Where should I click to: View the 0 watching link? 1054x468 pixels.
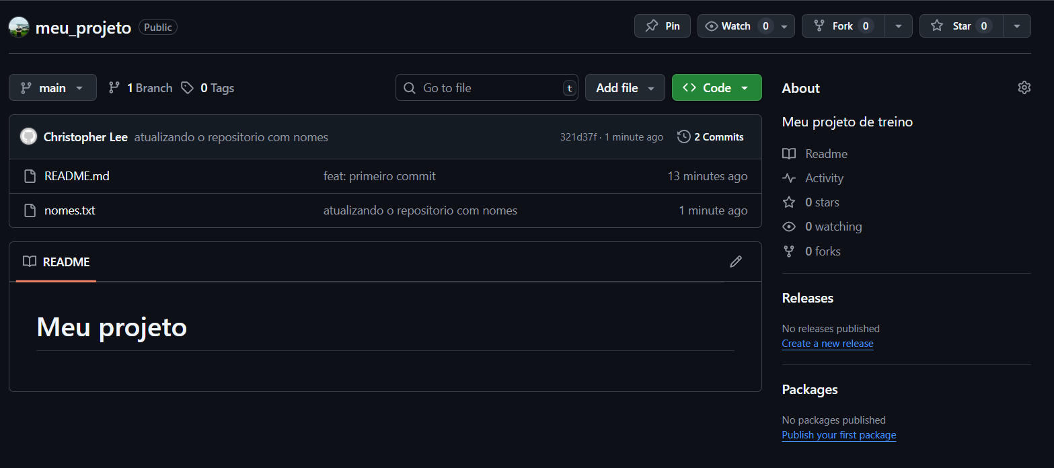point(822,227)
